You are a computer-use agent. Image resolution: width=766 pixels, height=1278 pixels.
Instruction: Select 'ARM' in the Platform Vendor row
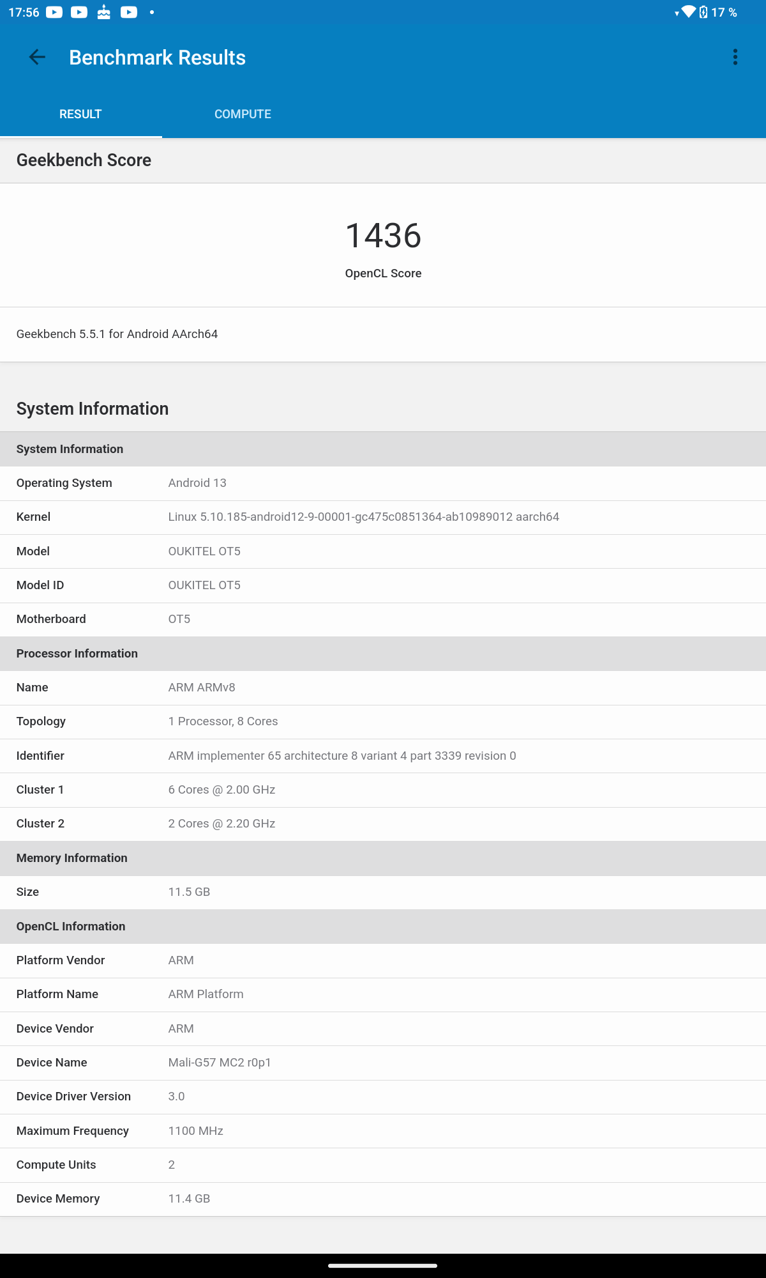181,960
